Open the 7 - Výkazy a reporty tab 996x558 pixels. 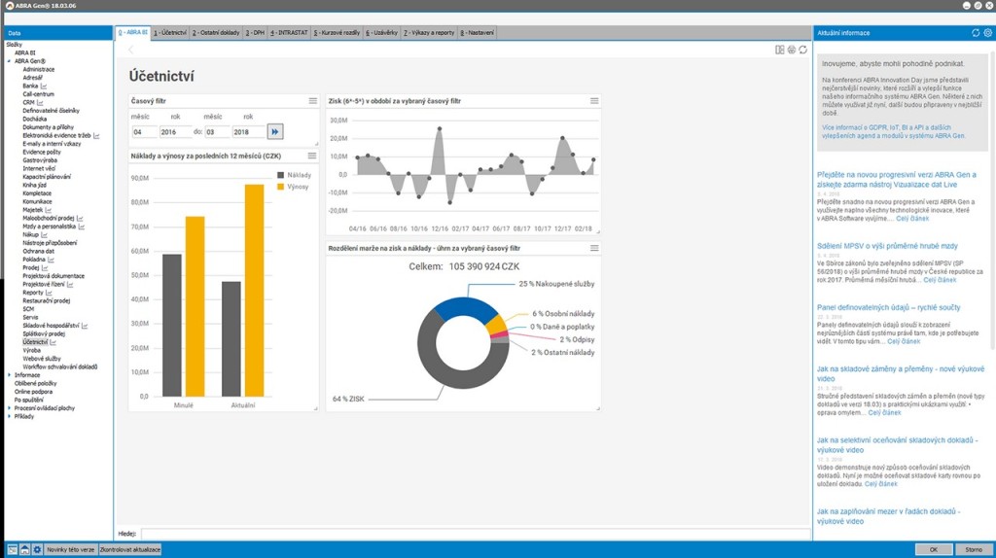coord(429,32)
